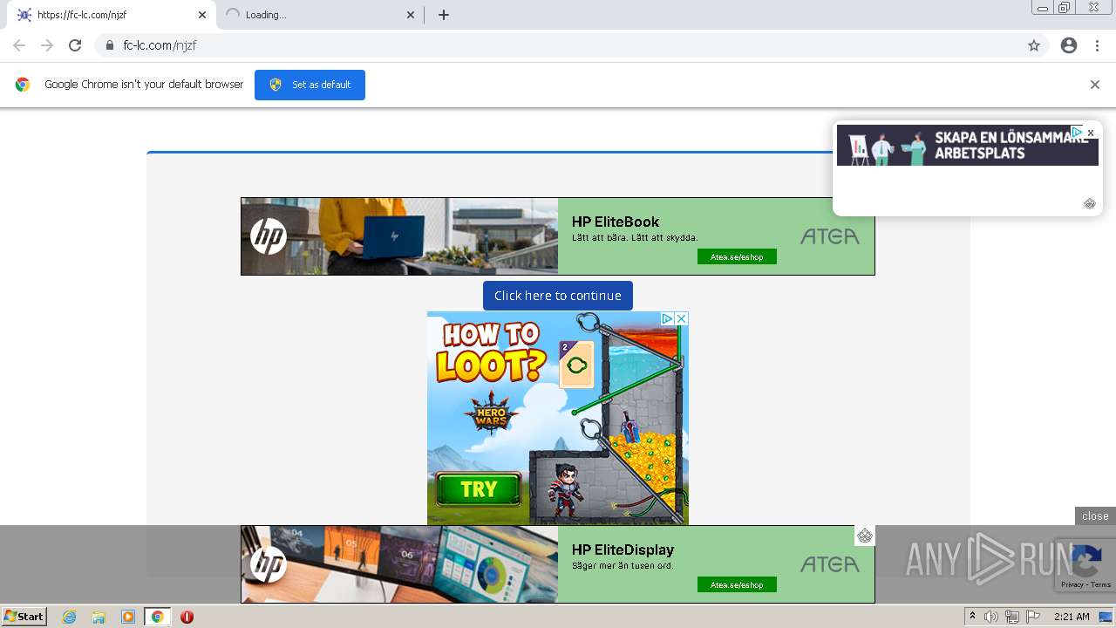This screenshot has height=628, width=1116.
Task: Click the ad info icon on the bottom banner
Action: (x=865, y=536)
